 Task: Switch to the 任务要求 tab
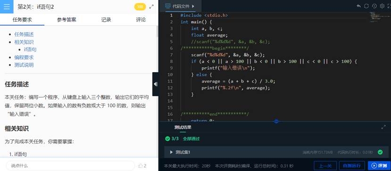coord(22,20)
